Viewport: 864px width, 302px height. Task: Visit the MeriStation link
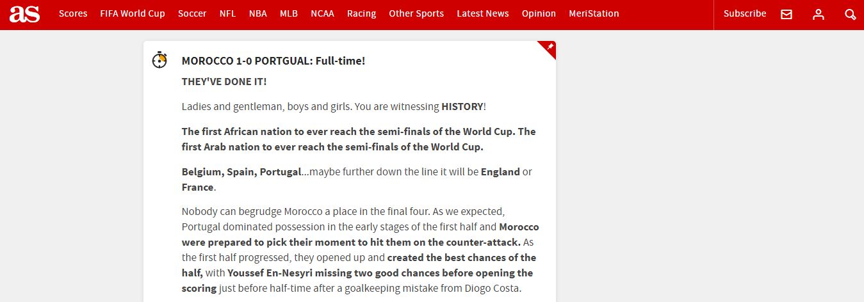point(594,13)
